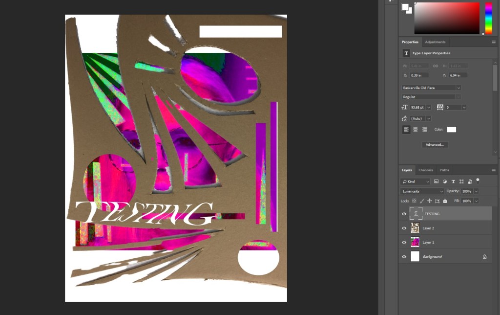Click the lock image pixels brush icon
This screenshot has height=315, width=500.
(422, 201)
